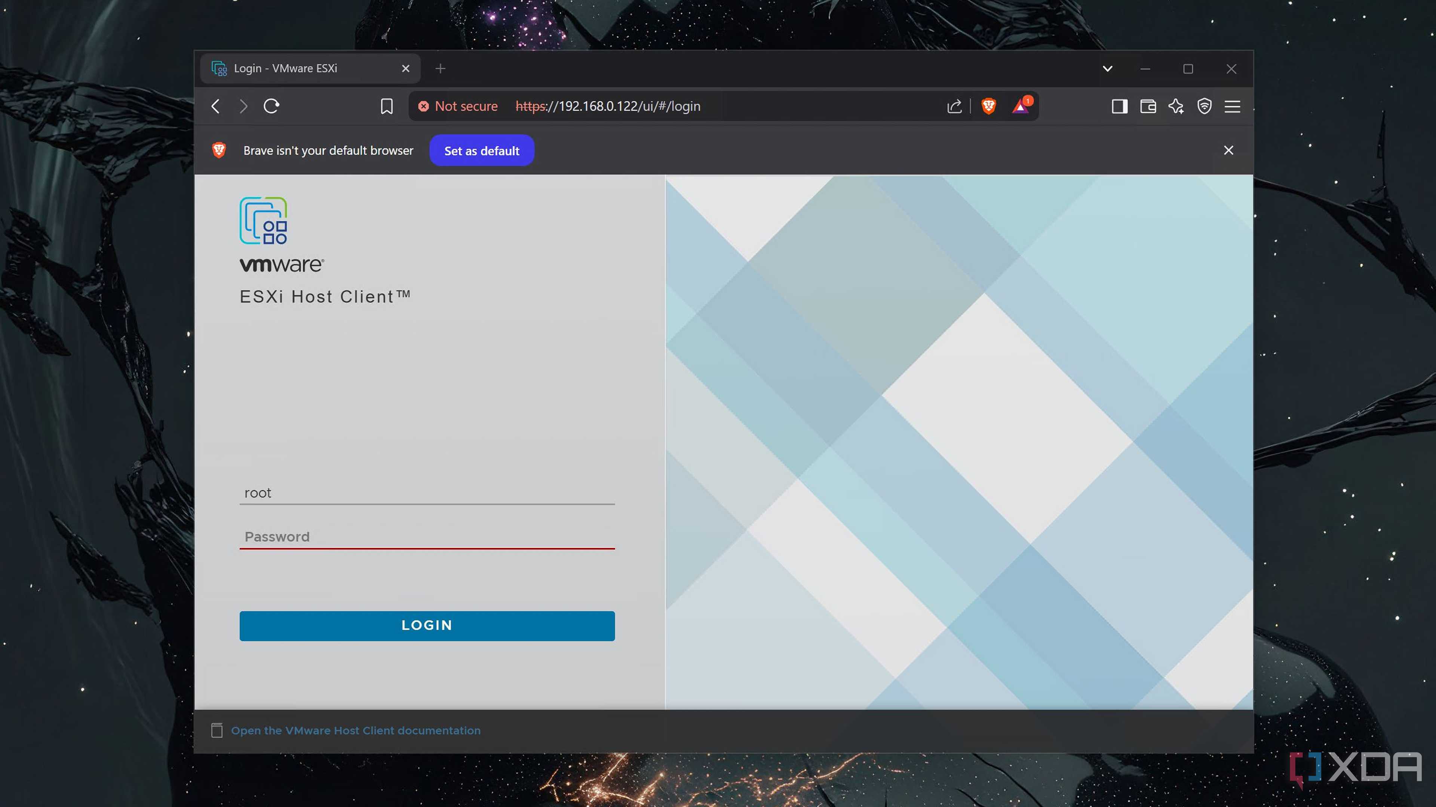Click the Brave lion icon in infobar
1436x807 pixels.
pos(219,150)
